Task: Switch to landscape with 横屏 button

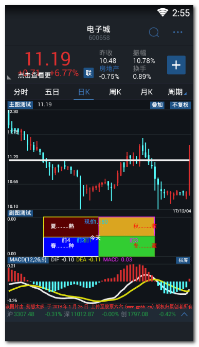Action: [x=183, y=260]
